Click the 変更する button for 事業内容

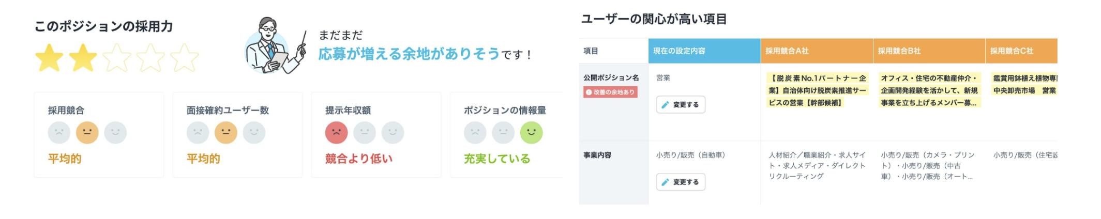681,182
